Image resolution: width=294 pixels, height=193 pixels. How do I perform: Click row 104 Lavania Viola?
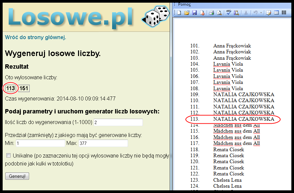[217, 64]
